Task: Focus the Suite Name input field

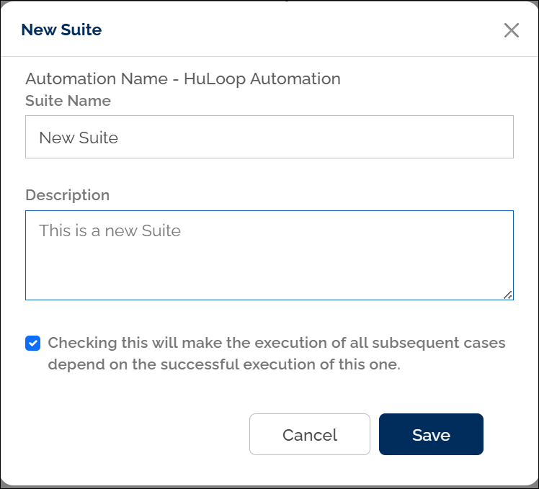Action: [269, 137]
